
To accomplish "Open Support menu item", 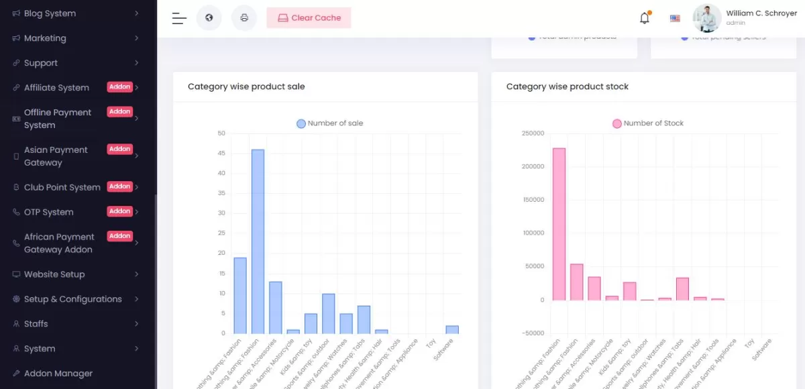I will pos(78,63).
